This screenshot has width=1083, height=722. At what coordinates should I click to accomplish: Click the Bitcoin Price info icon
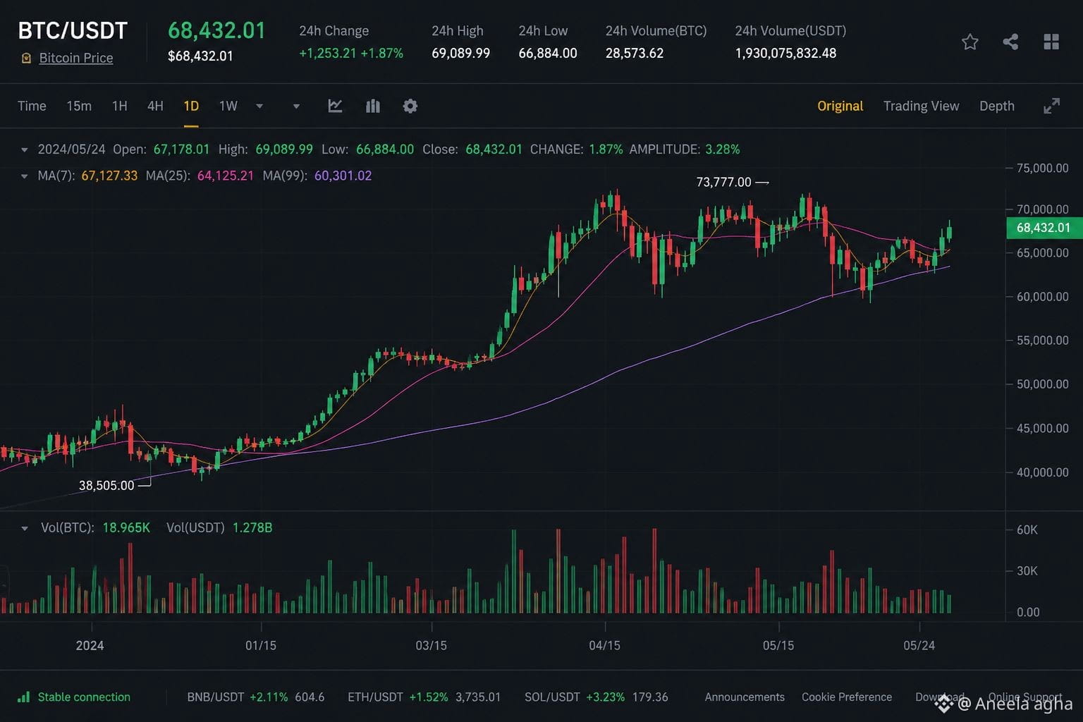pos(26,59)
